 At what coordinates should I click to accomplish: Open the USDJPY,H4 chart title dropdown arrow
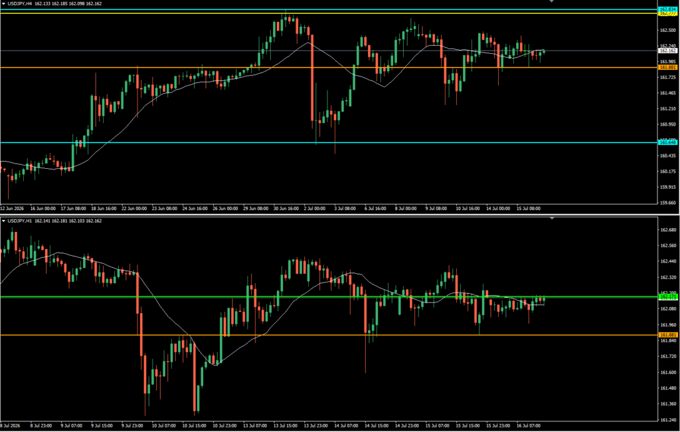pyautogui.click(x=3, y=3)
